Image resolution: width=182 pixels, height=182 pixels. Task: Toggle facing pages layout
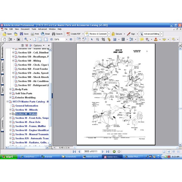coord(178,151)
